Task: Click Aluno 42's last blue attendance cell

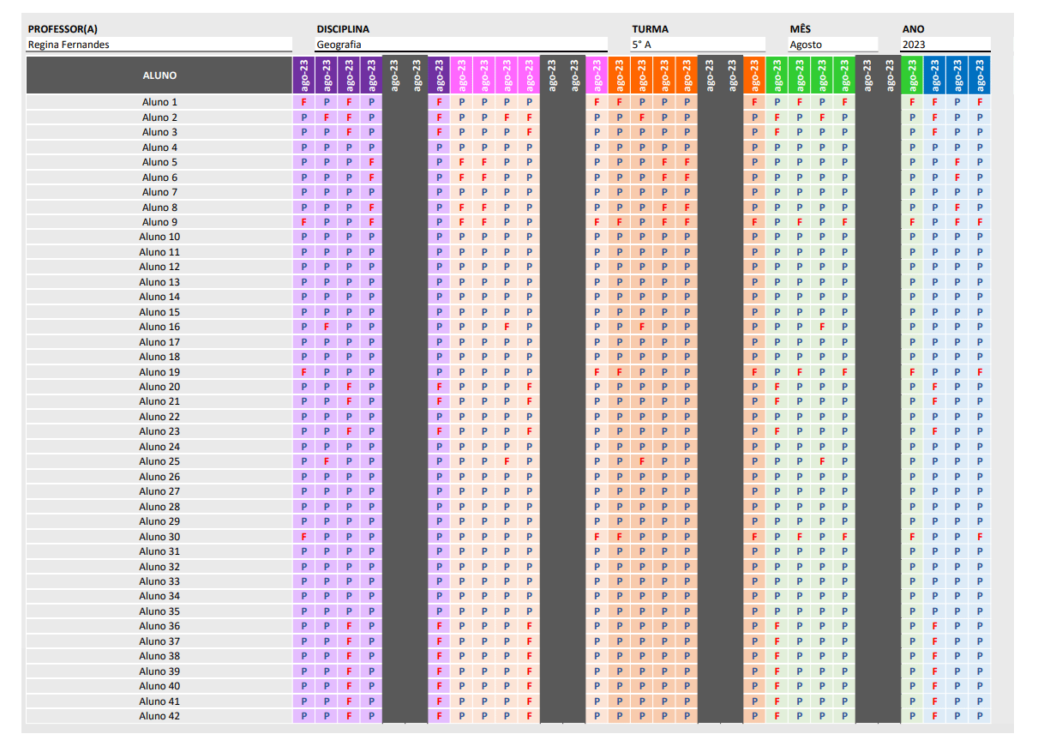Action: tap(980, 716)
